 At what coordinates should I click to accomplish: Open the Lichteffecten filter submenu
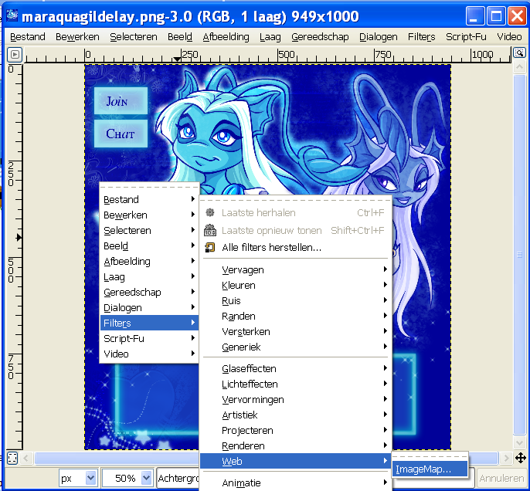295,384
